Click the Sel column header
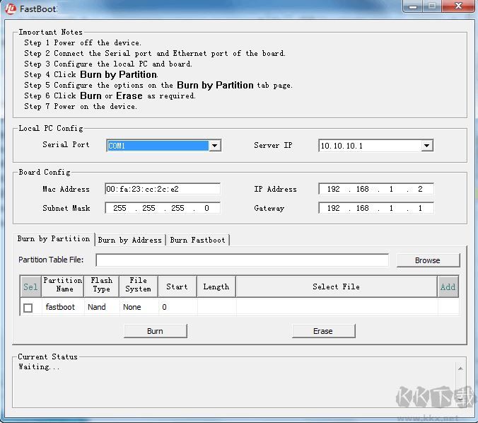The height and width of the screenshot is (423, 478). point(30,286)
